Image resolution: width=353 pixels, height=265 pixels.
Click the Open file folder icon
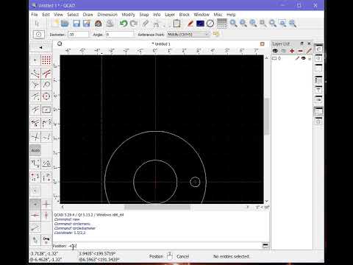coord(65,24)
